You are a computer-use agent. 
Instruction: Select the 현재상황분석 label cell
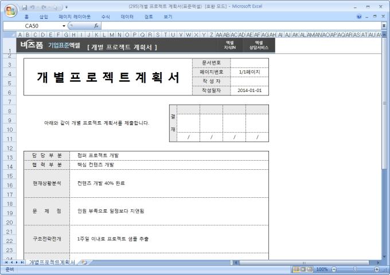click(x=47, y=184)
